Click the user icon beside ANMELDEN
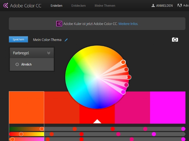 click(153, 6)
